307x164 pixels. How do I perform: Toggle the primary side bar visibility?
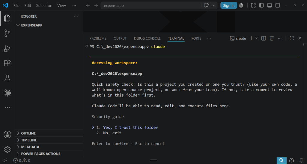[x=261, y=5]
